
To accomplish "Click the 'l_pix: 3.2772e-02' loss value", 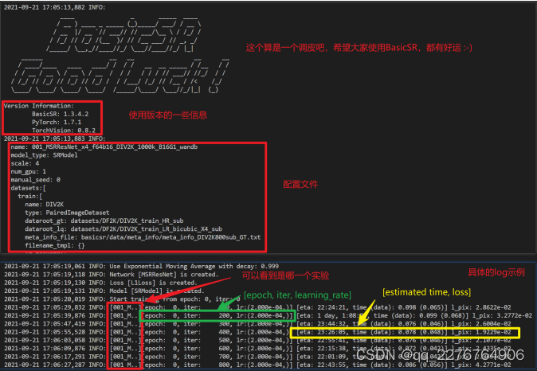I will tap(502, 315).
